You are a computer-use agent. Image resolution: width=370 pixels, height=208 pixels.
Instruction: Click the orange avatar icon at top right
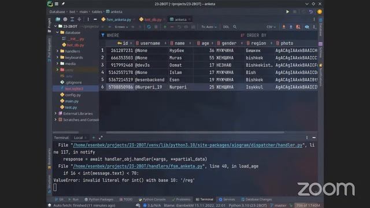(x=320, y=12)
